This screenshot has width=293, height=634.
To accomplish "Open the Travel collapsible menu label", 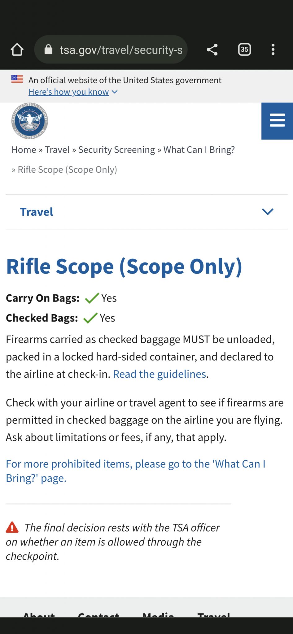I will pyautogui.click(x=37, y=212).
